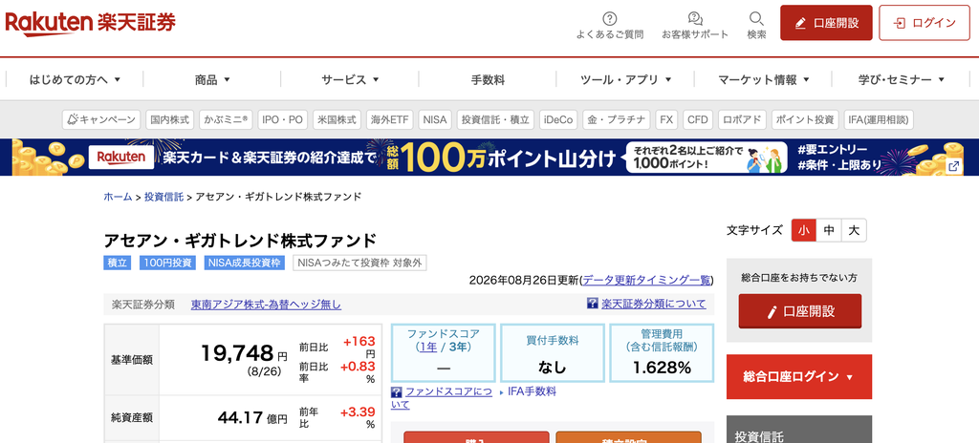
Task: Select the キャンペーン shortcut tab
Action: click(101, 119)
